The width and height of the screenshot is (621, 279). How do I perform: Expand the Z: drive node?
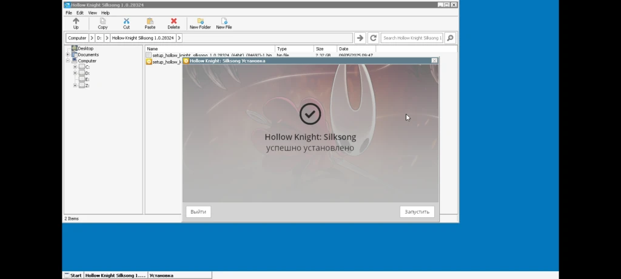75,85
